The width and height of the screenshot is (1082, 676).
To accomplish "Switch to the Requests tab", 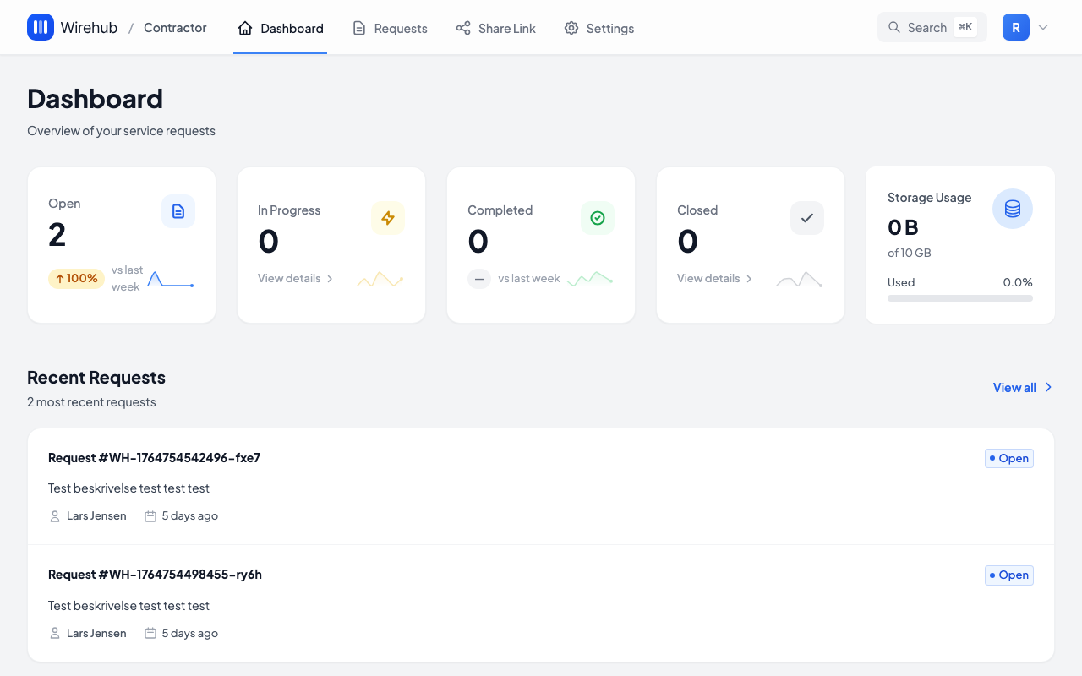I will click(390, 28).
